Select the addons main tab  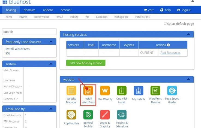(48, 10)
